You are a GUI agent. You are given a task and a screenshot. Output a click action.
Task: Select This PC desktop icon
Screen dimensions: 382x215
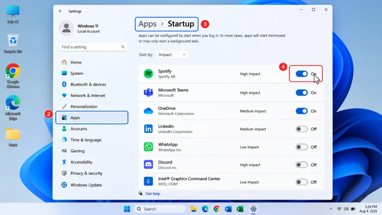coord(13,15)
